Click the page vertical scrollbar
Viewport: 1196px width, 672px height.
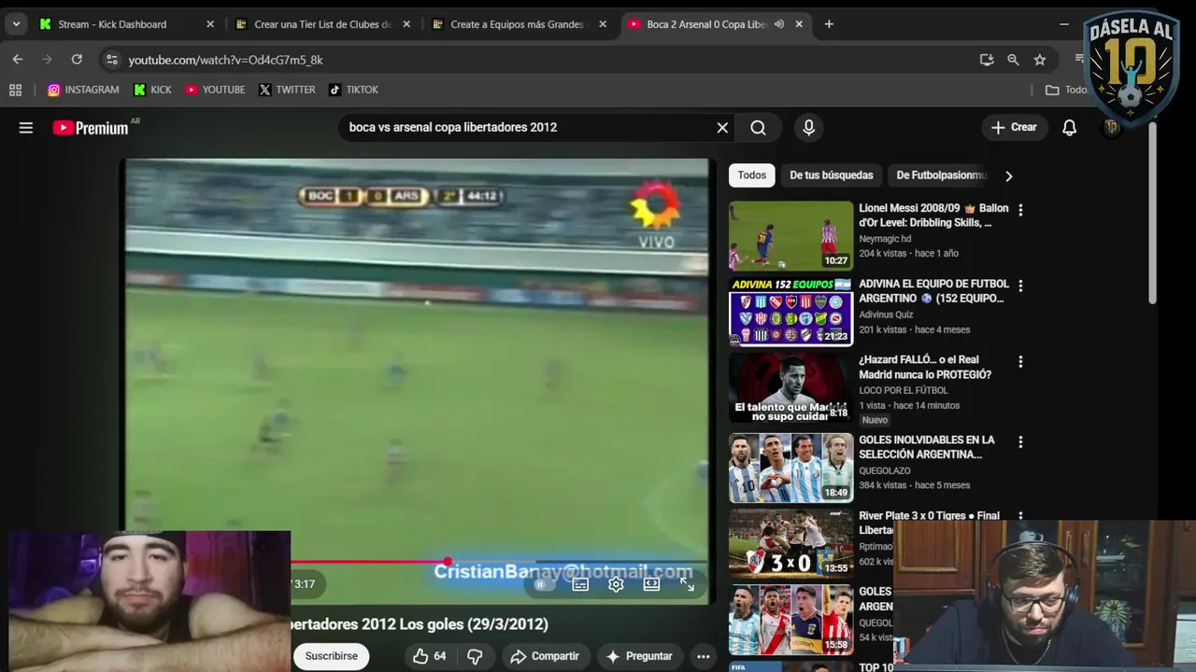(1153, 213)
